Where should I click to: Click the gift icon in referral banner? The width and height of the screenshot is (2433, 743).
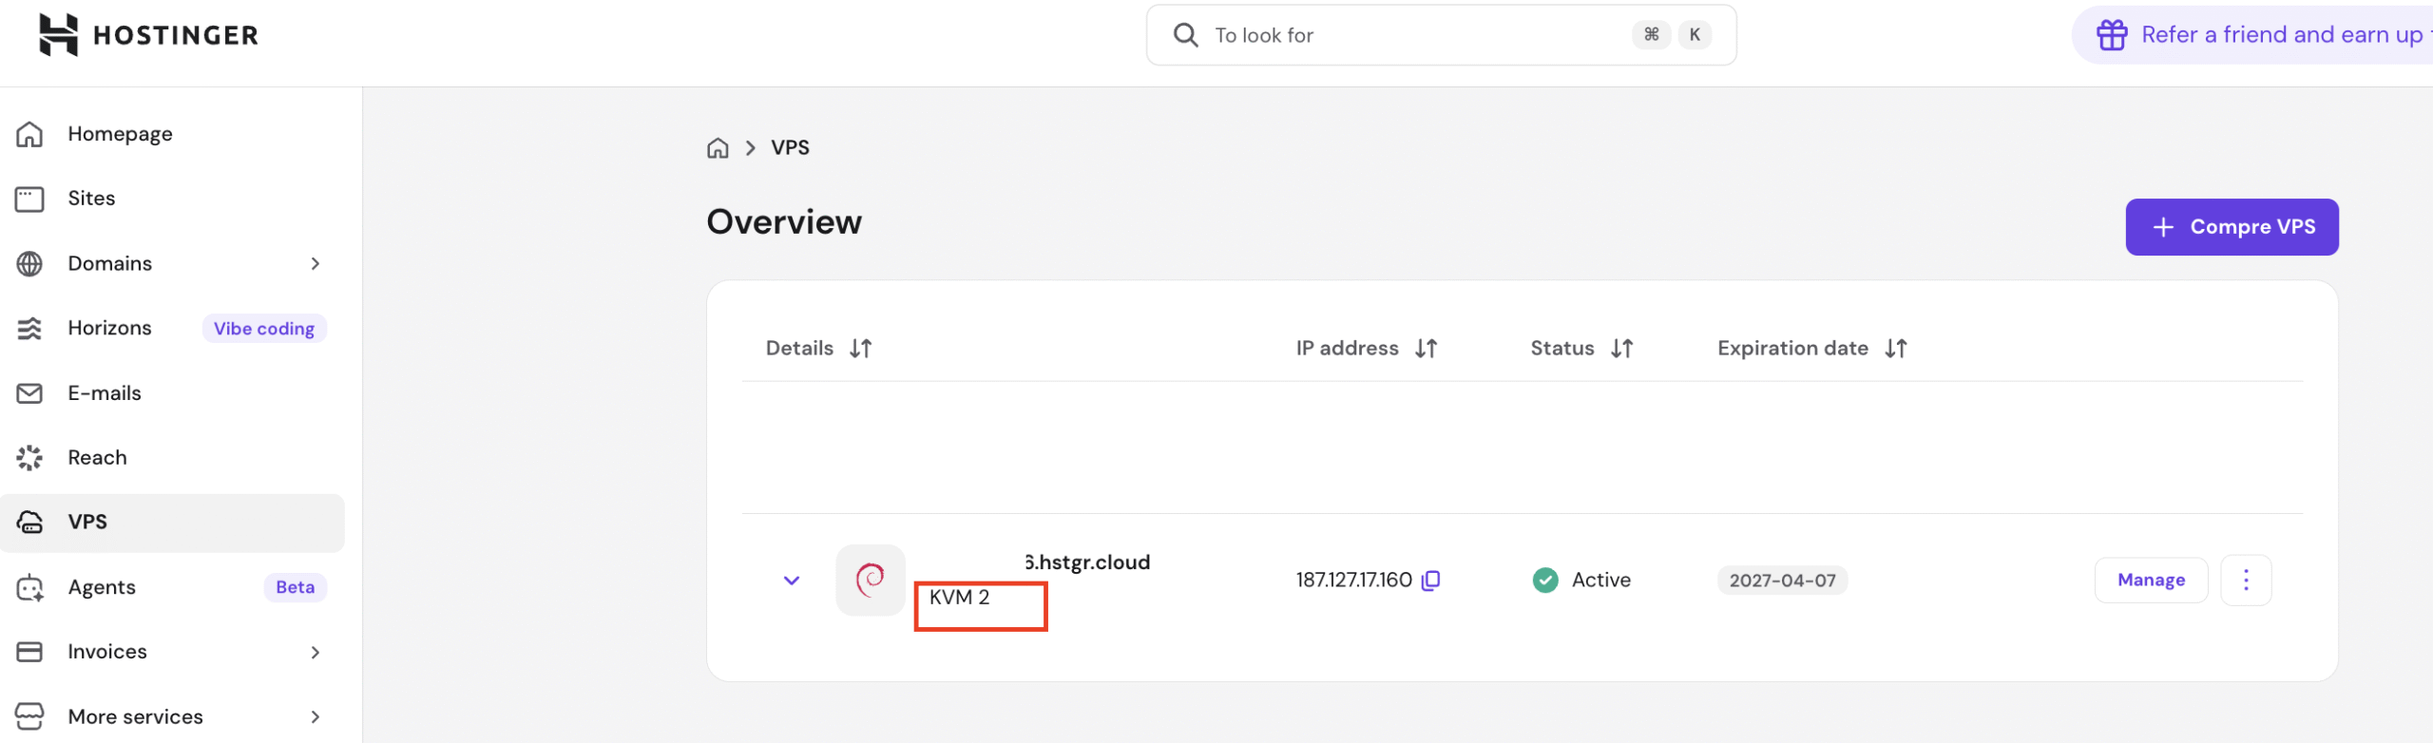[x=2112, y=35]
